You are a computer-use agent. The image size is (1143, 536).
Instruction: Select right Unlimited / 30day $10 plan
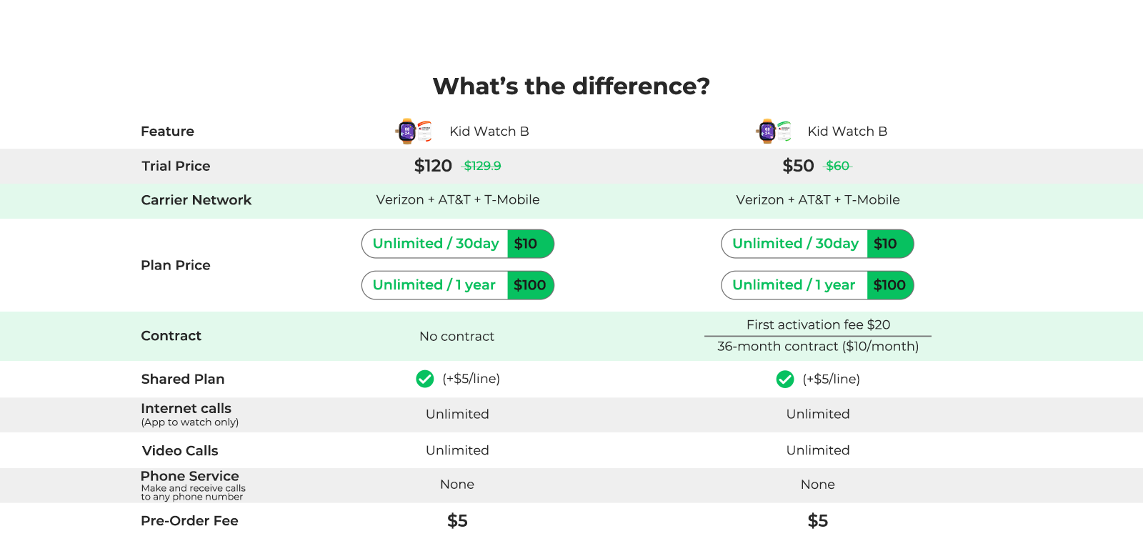click(817, 244)
